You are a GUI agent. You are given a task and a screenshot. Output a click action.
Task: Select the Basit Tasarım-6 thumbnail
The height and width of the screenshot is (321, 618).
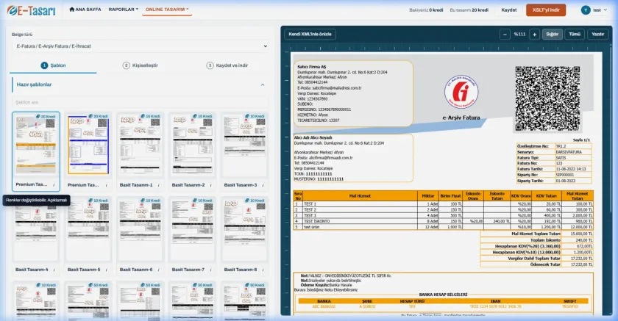141,230
